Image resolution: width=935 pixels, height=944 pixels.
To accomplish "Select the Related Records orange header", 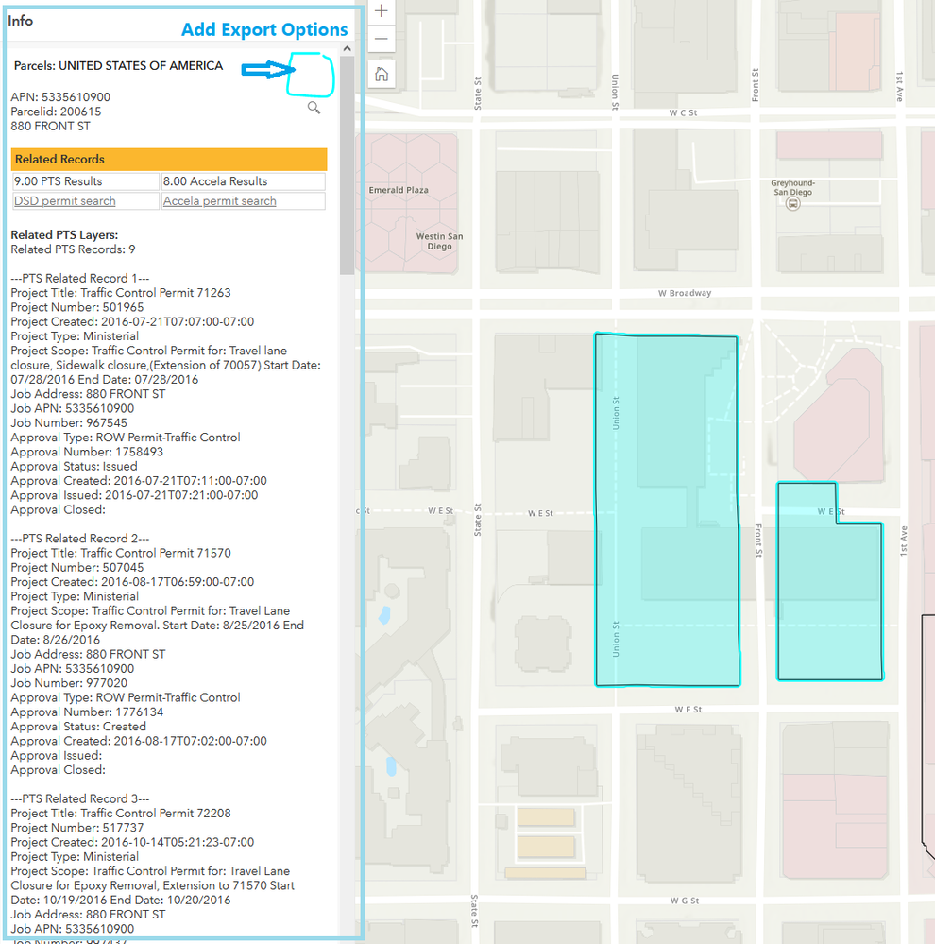I will [x=169, y=160].
